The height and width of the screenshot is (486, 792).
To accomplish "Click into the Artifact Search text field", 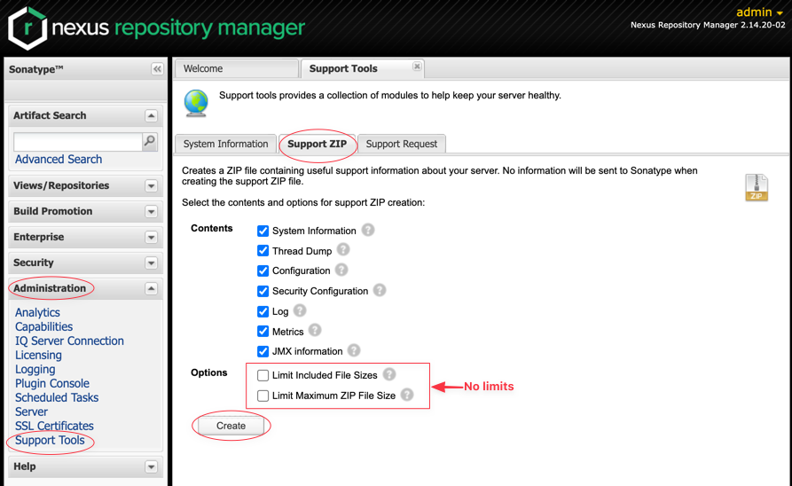I will 77,141.
